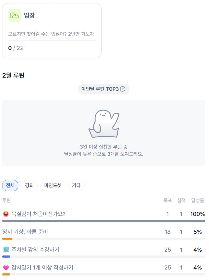Open the 정시 기상, 빠른 준비 routine

[x=25, y=232]
